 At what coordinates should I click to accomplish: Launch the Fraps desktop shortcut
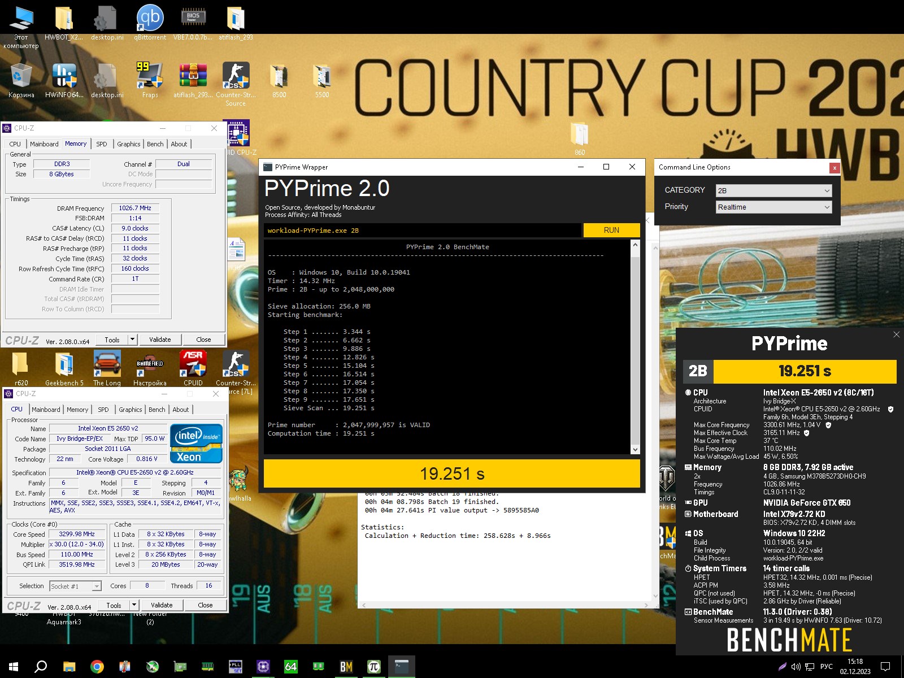(x=150, y=80)
